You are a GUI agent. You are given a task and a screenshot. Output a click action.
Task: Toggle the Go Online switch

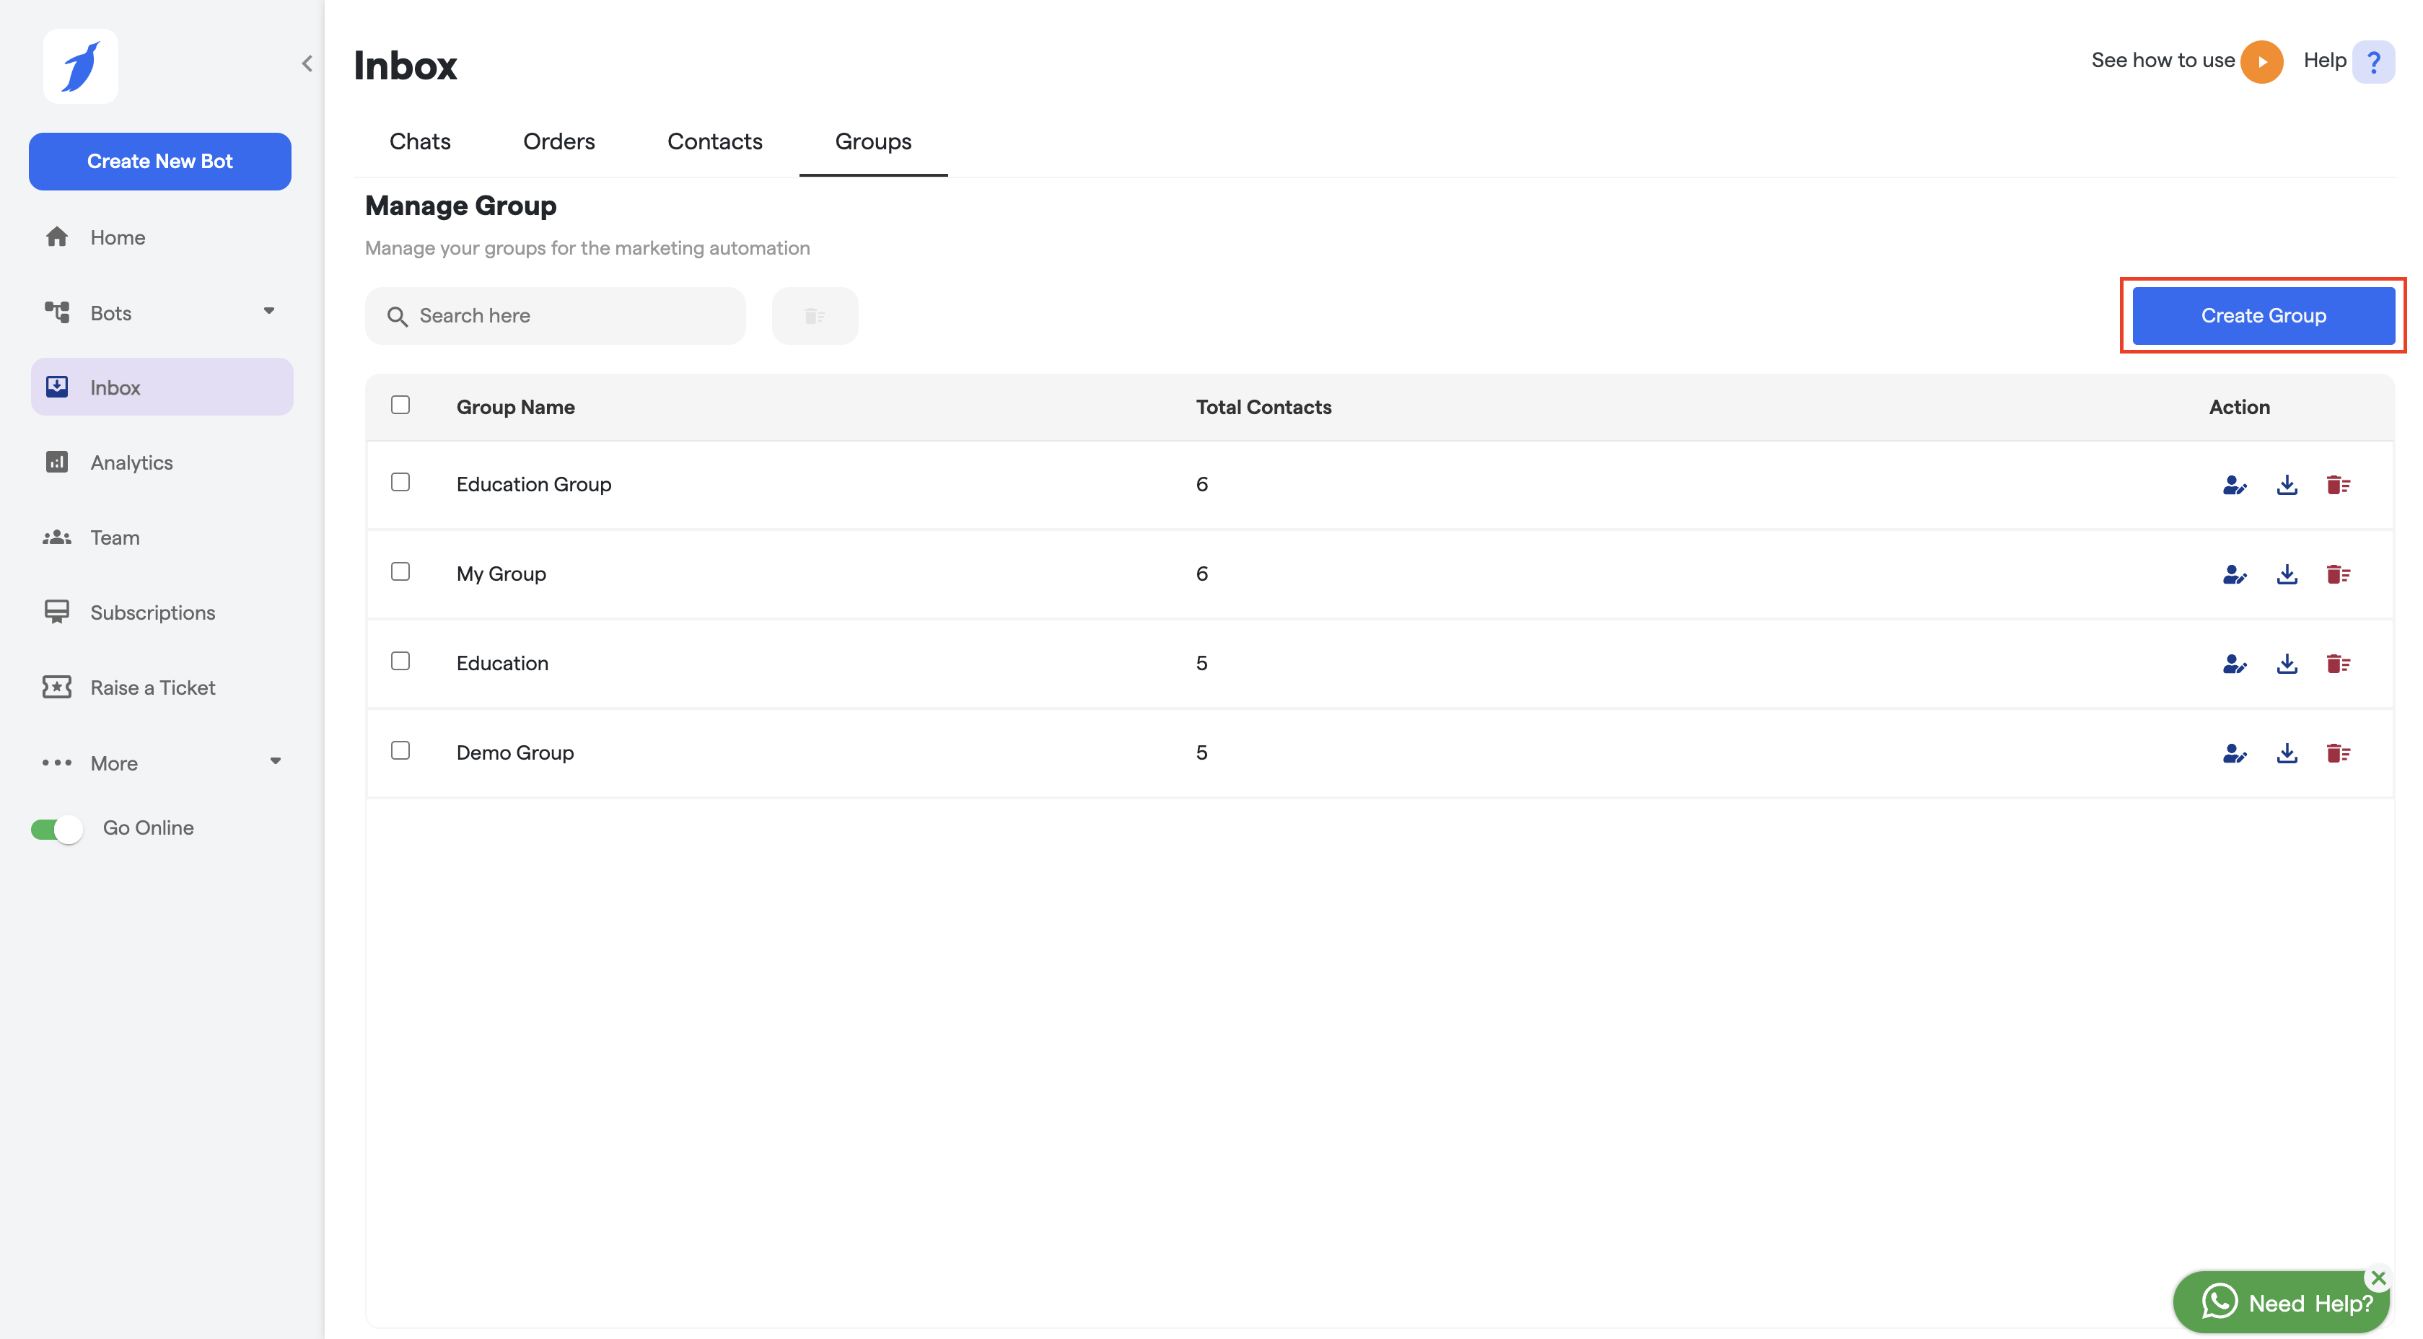(56, 828)
